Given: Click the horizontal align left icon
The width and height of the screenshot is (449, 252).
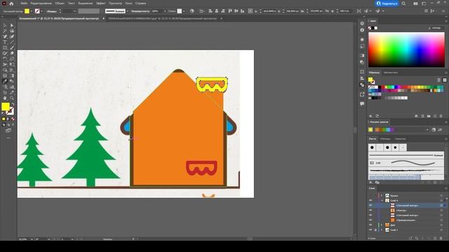Looking at the screenshot, I should tap(210, 11).
